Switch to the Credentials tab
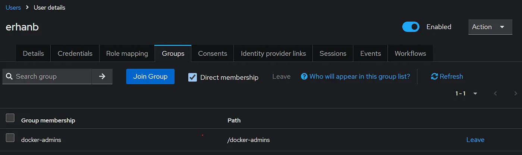Viewport: 522px width, 155px height. click(x=75, y=54)
